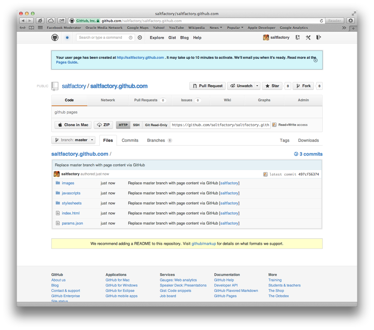Open the Wiki tab
The image size is (374, 330).
227,100
